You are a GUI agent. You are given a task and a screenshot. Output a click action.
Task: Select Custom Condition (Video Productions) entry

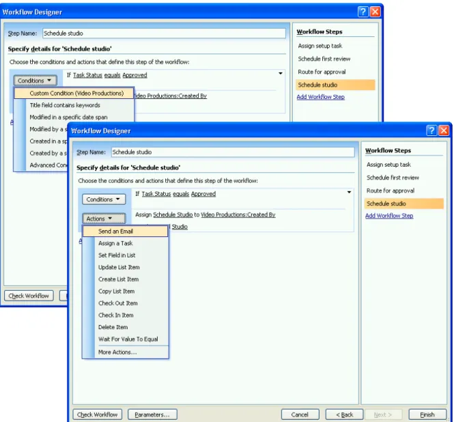(x=74, y=94)
